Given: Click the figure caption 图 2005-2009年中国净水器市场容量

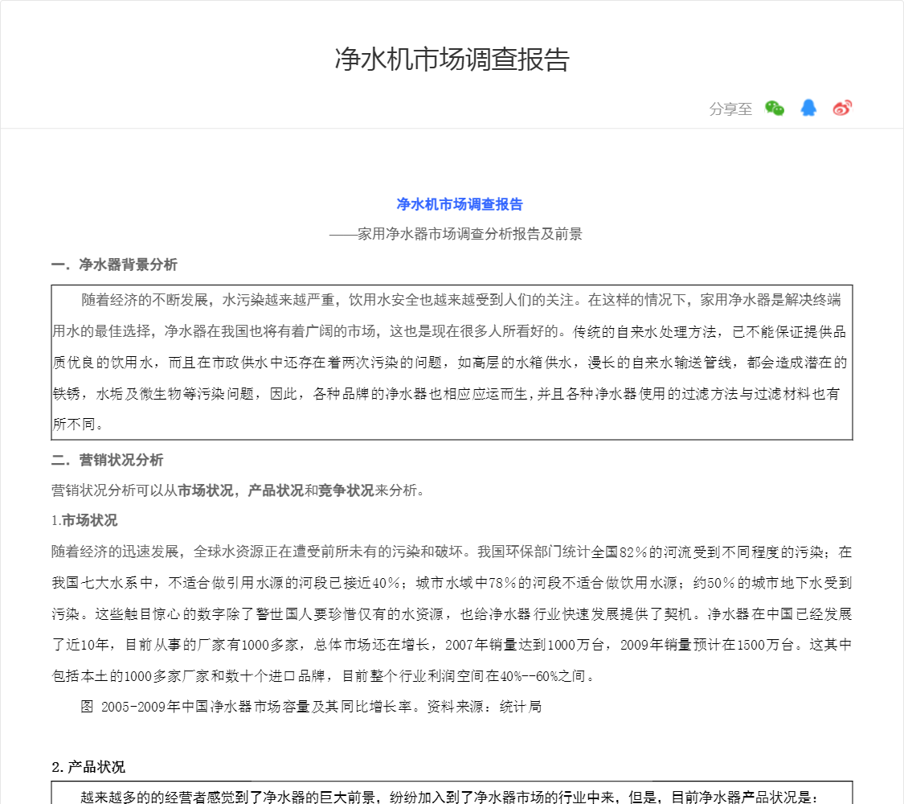Looking at the screenshot, I should click(x=311, y=707).
